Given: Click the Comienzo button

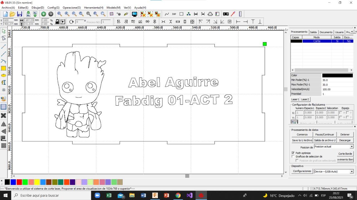Looking at the screenshot, I should [x=302, y=134].
